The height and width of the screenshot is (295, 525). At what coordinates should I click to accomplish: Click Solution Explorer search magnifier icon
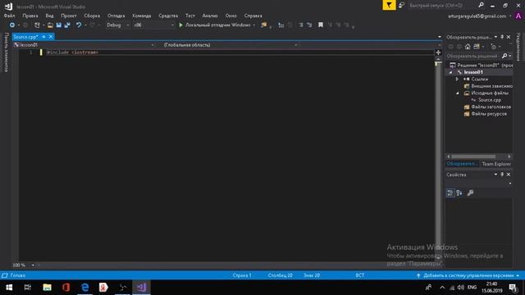(504, 57)
